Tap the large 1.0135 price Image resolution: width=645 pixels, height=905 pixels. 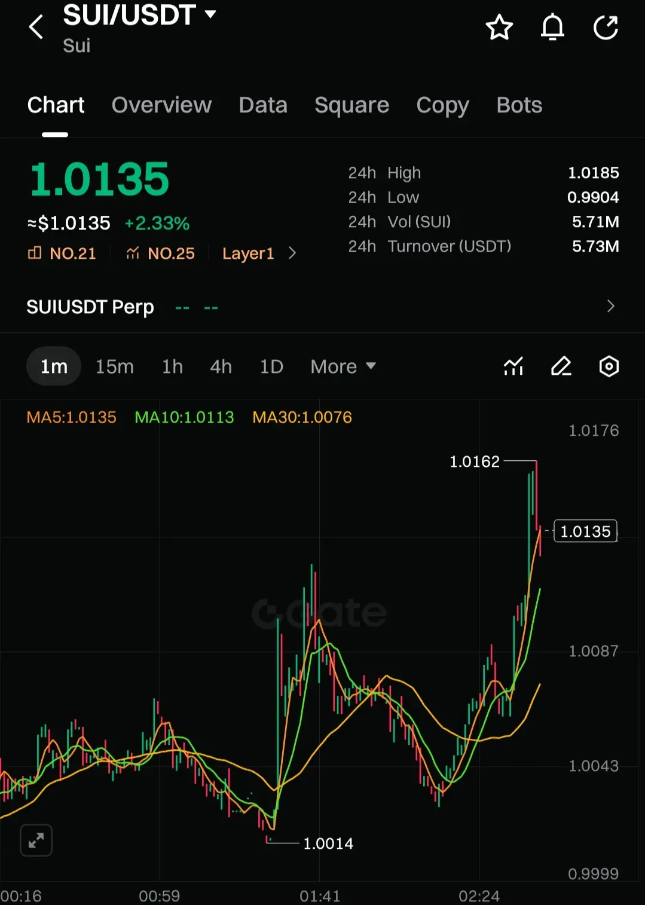click(100, 179)
